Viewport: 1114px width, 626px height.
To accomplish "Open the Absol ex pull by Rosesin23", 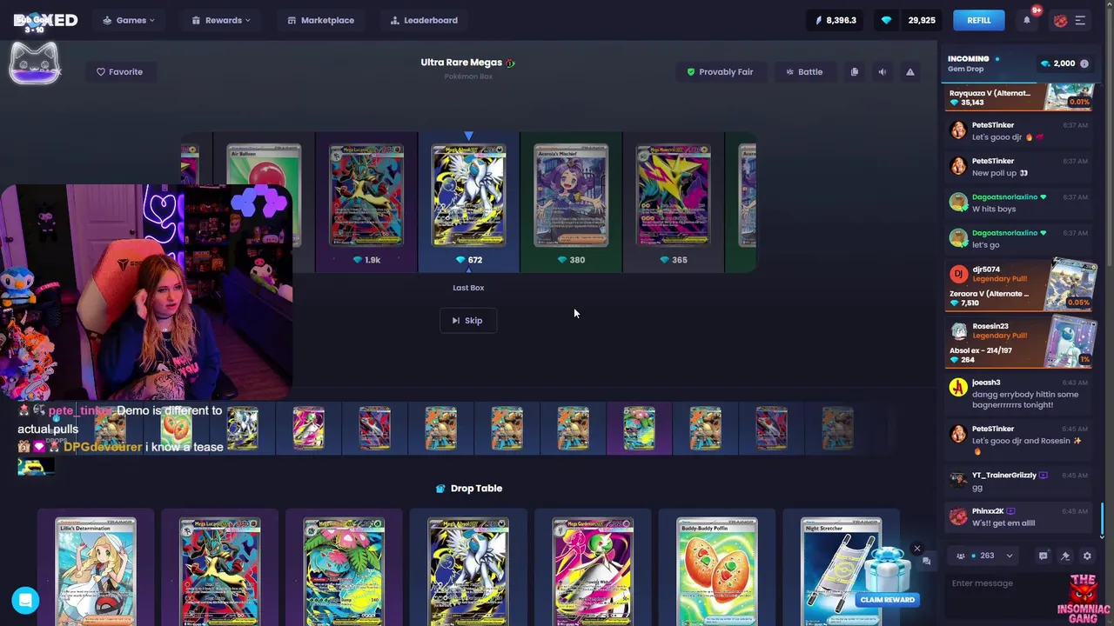I will point(1020,343).
